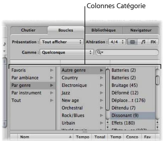Image resolution: width=163 pixels, height=141 pixels.
Task: Select Bruitage (45) entry
Action: point(132,85)
